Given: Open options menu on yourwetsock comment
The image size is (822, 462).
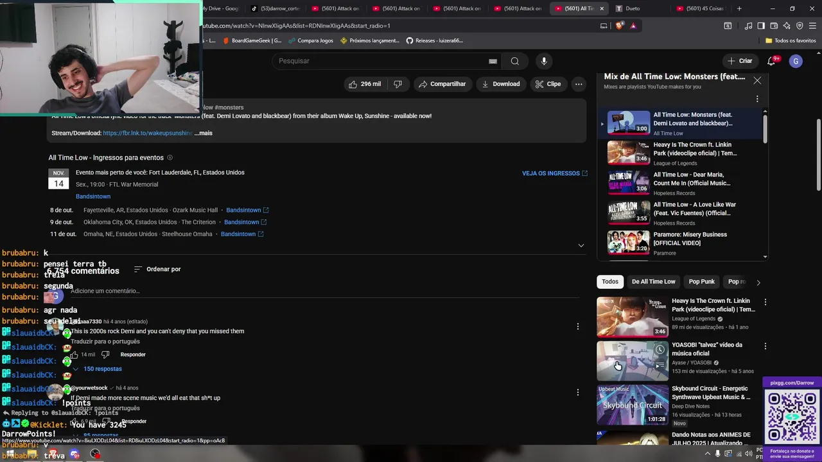Looking at the screenshot, I should 578,392.
